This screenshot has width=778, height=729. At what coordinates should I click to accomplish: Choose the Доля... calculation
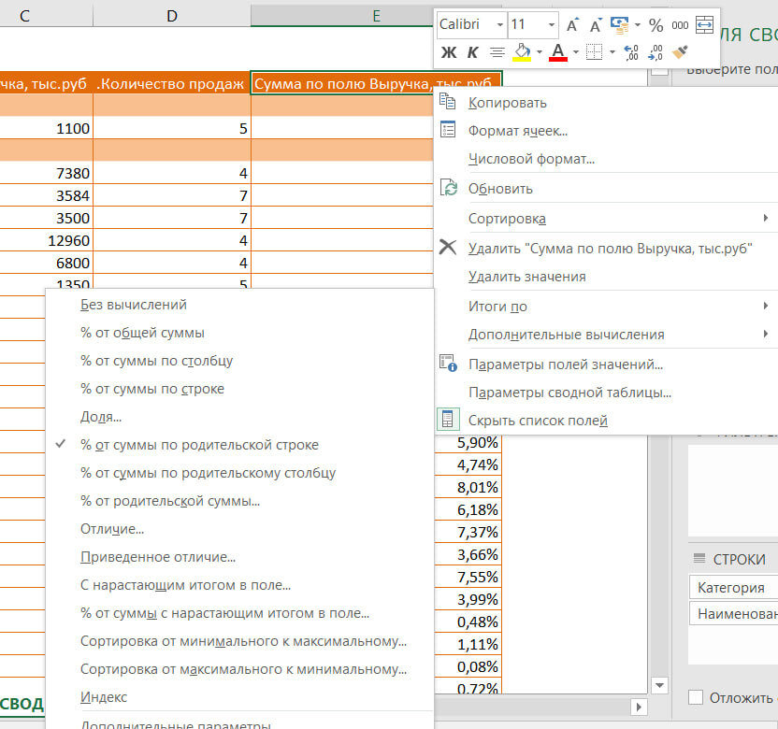coord(101,417)
